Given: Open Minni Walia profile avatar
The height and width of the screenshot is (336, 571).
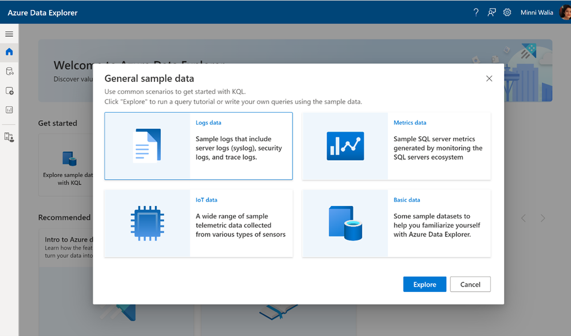Looking at the screenshot, I should tap(565, 13).
